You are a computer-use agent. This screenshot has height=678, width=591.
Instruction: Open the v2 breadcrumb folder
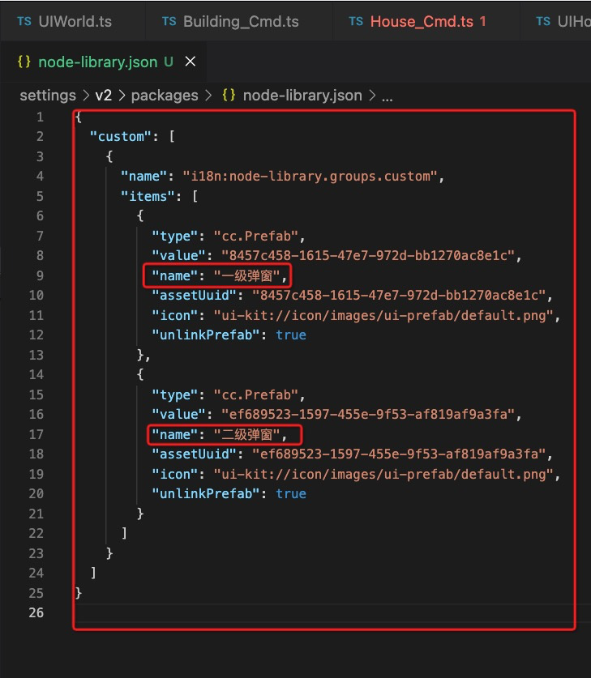click(104, 95)
